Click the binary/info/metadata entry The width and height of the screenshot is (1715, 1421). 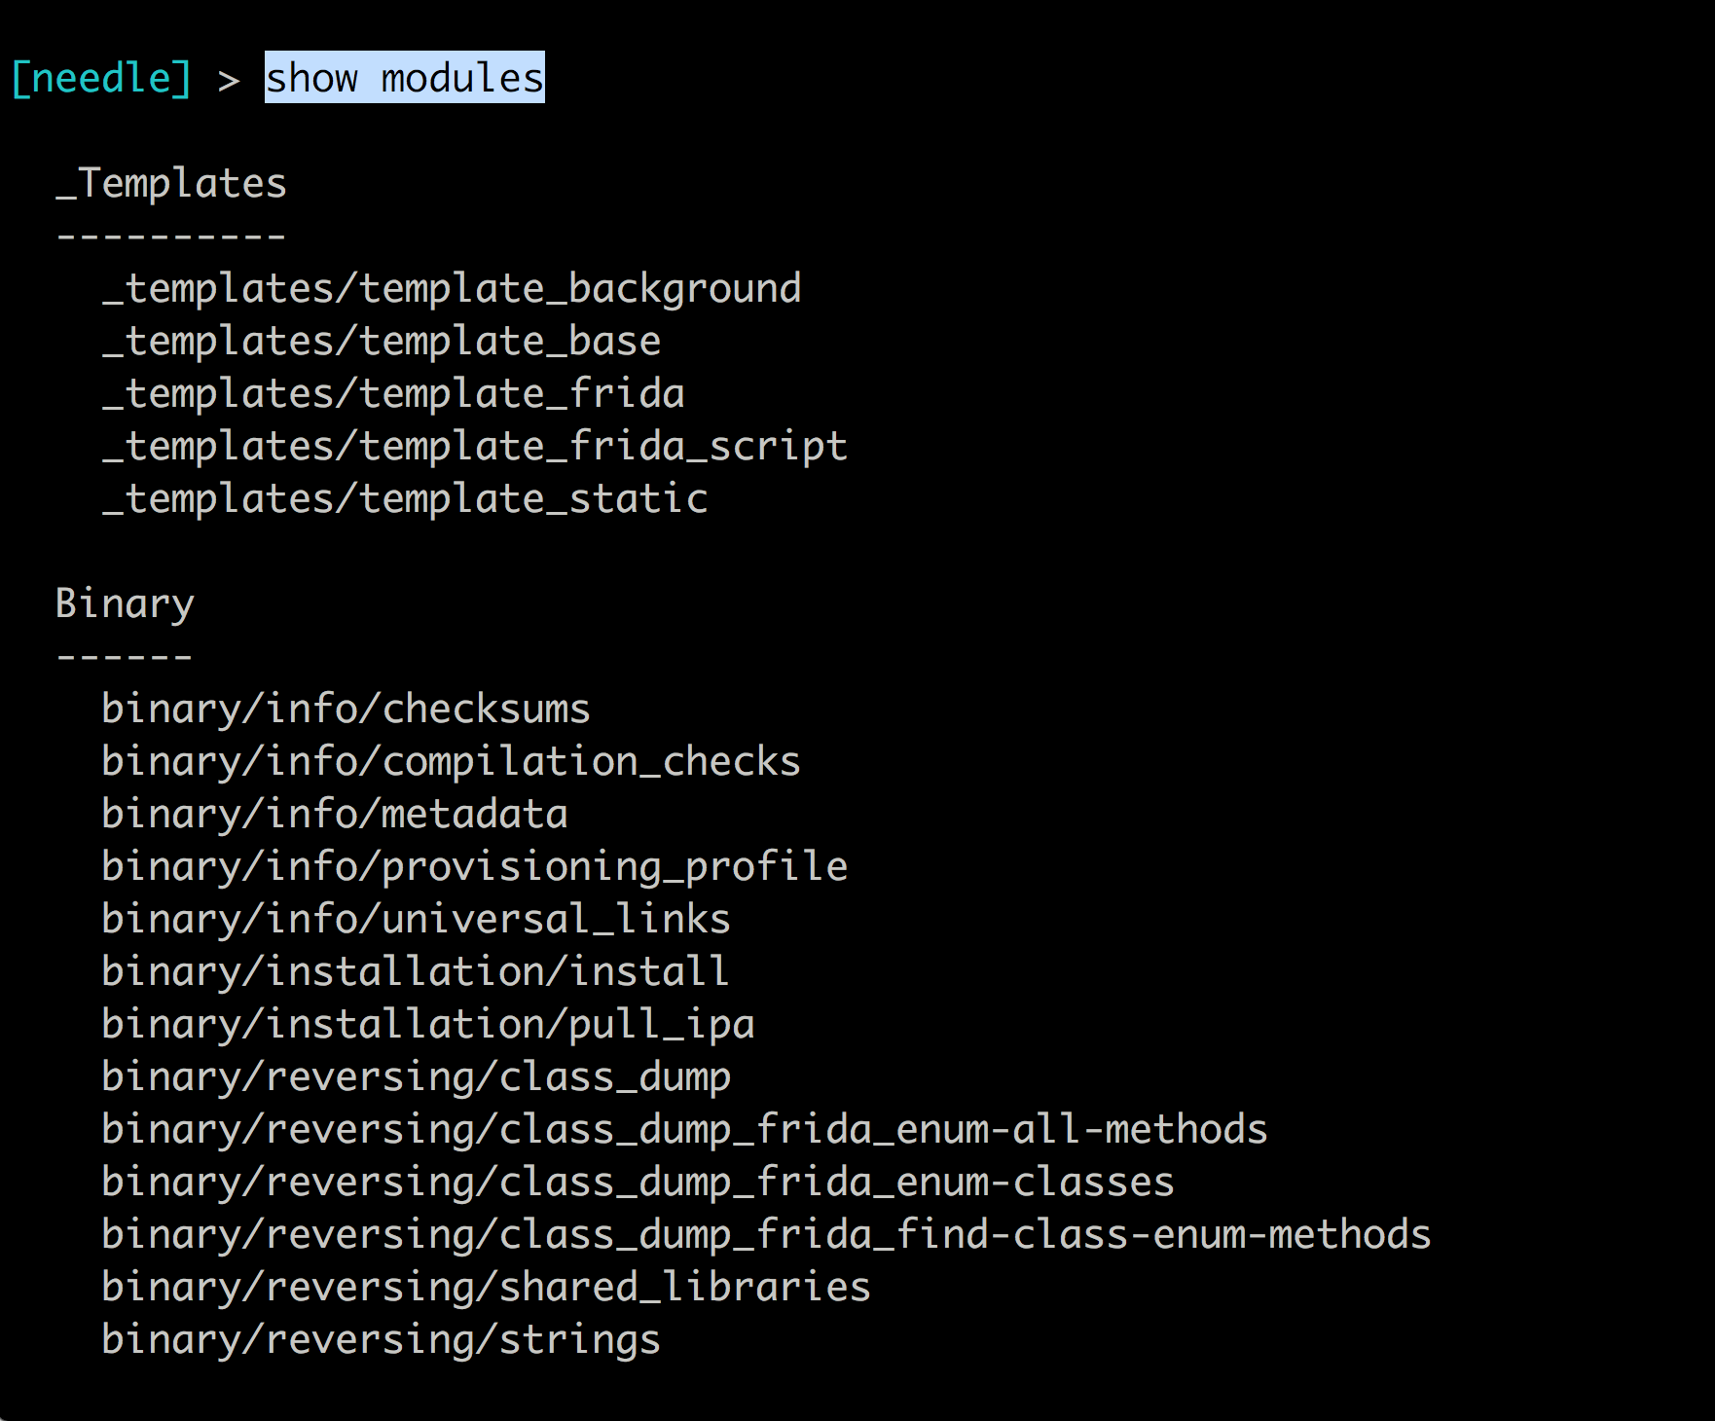(335, 814)
